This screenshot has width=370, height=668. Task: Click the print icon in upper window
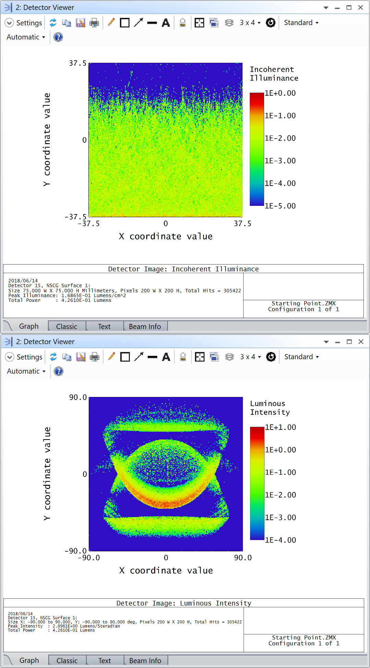click(94, 23)
